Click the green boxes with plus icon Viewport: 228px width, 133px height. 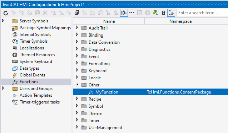click(155, 13)
